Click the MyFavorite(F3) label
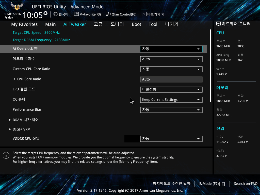 (x=90, y=14)
